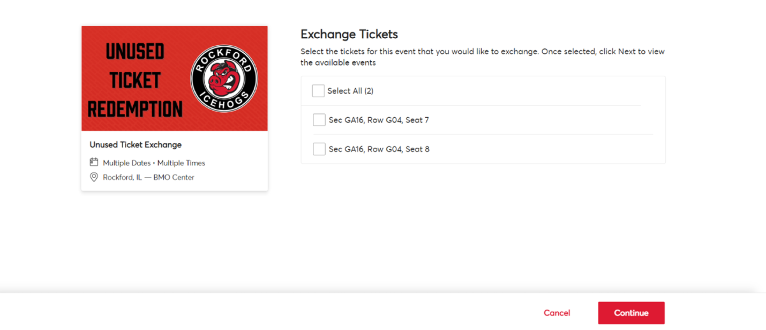Click the Unused Ticket Redemption banner image
Screen dimensions: 766x330
pos(175,78)
